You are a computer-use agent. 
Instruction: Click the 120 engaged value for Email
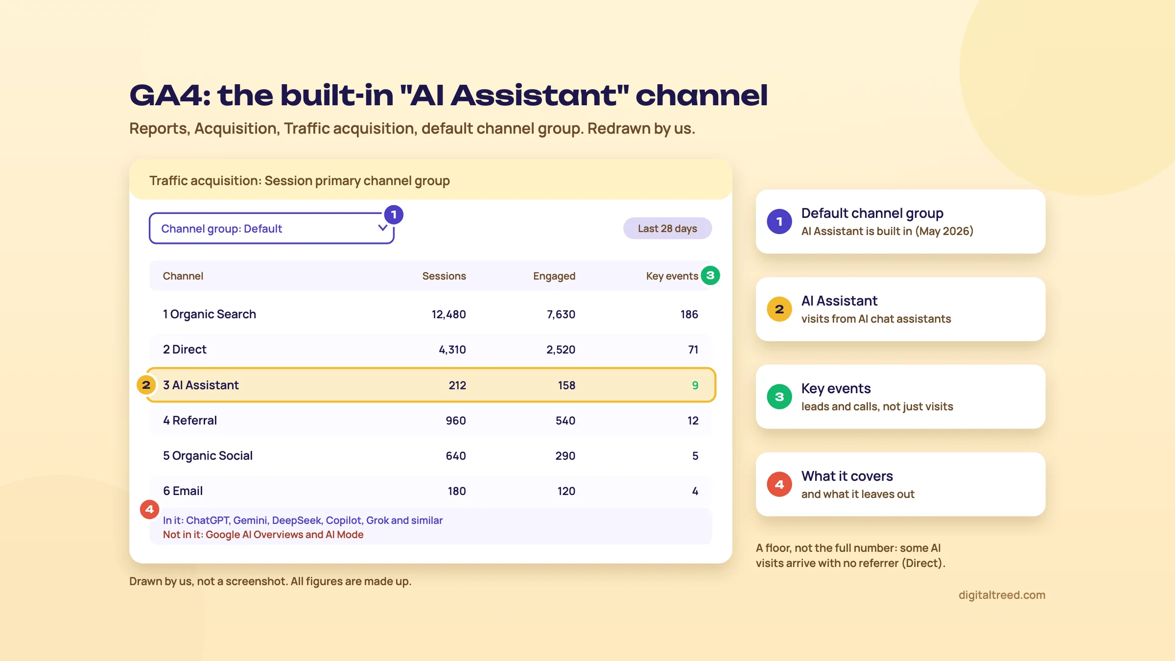pyautogui.click(x=566, y=491)
